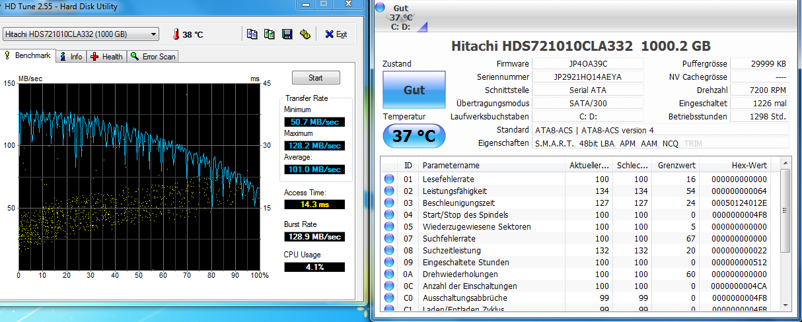Minimize the HD Tune window
Viewport: 802px width, 322px height.
[307, 5]
